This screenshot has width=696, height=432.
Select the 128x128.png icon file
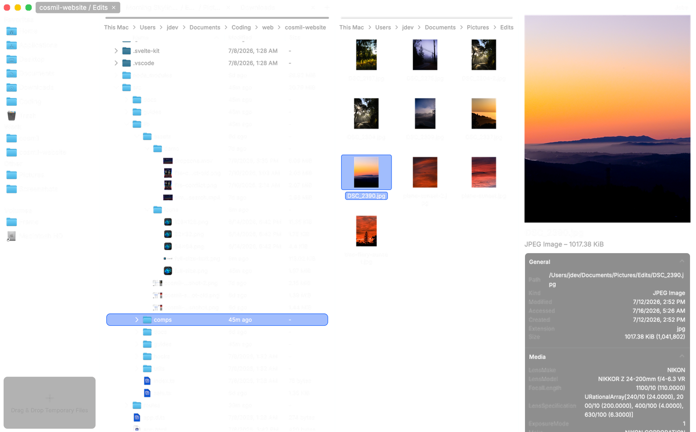168,222
